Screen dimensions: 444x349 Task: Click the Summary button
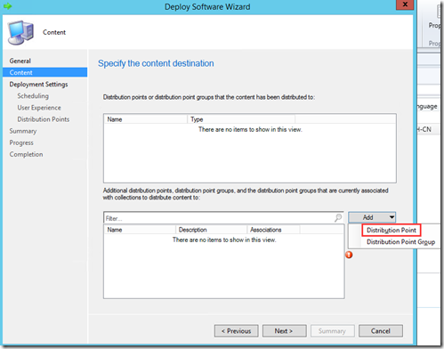(332, 331)
